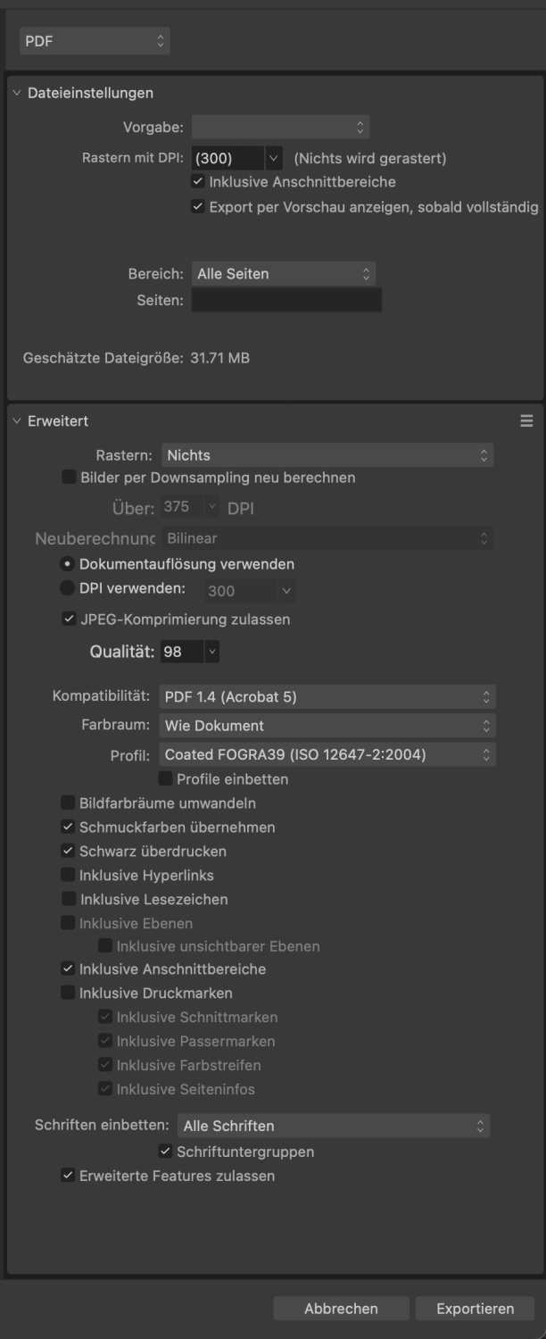Open the Schriften einbetten dropdown
The width and height of the screenshot is (546, 1339).
[335, 1126]
